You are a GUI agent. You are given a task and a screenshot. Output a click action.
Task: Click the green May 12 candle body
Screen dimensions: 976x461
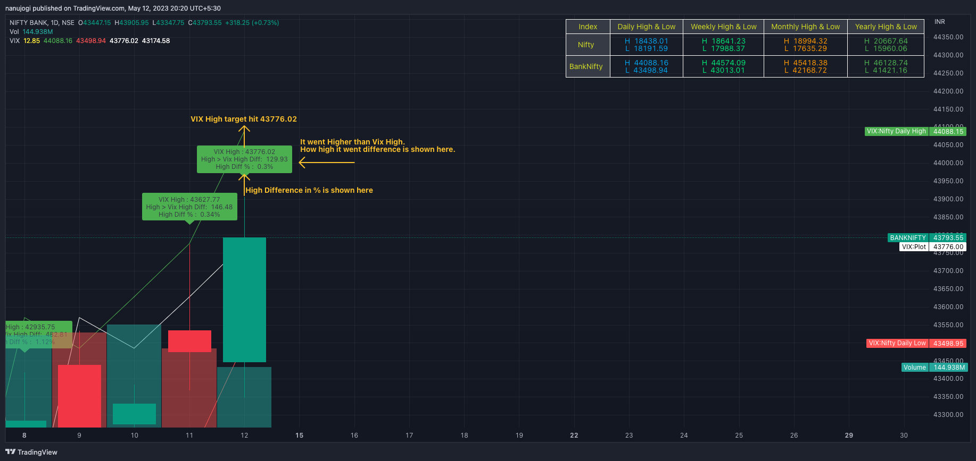point(244,300)
